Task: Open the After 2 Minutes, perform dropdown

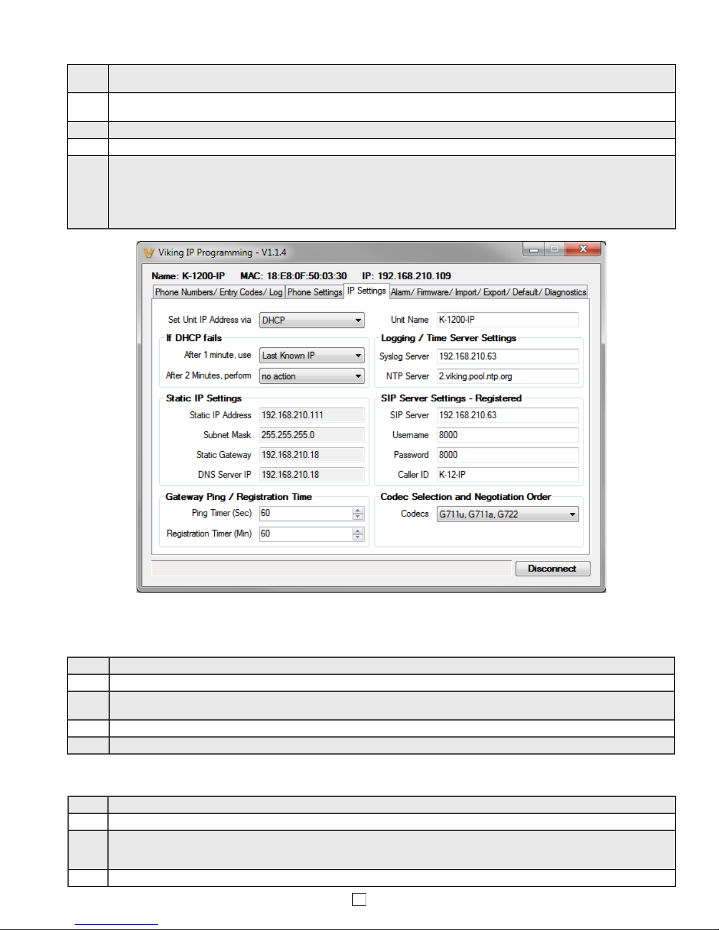Action: (x=312, y=376)
